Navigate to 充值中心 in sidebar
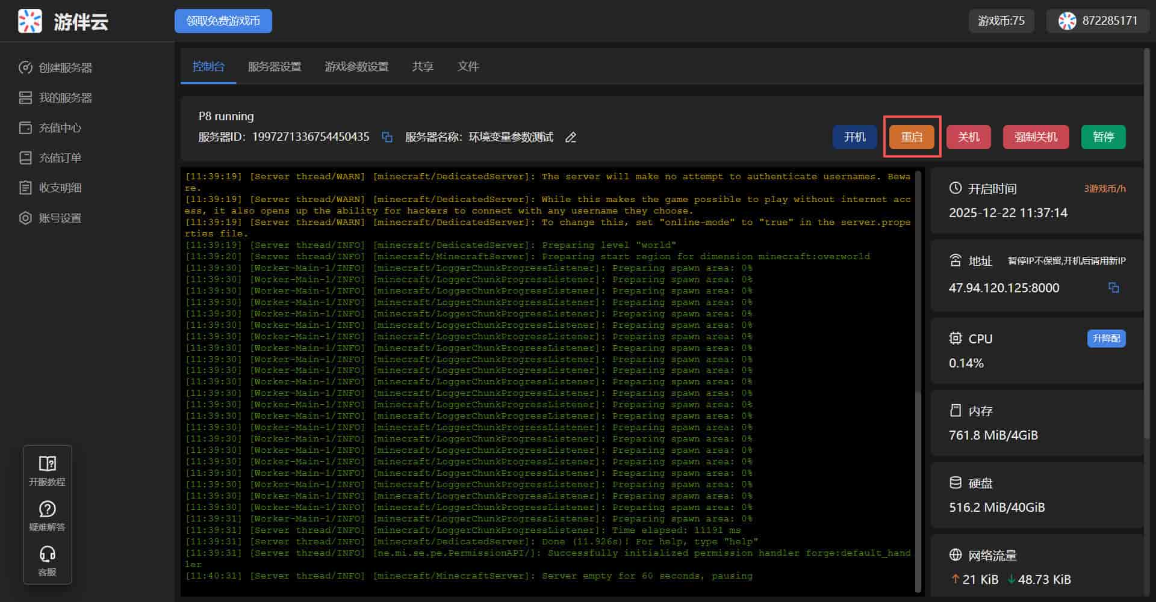The width and height of the screenshot is (1156, 602). click(60, 128)
